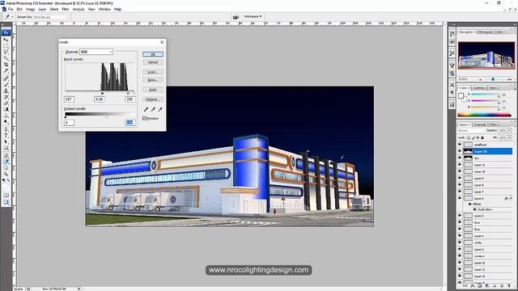Hide the window layer
The width and height of the screenshot is (518, 291).
coord(460,256)
